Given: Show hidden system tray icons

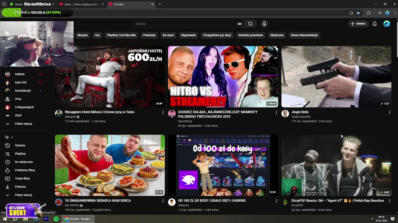Looking at the screenshot, I should [x=372, y=219].
